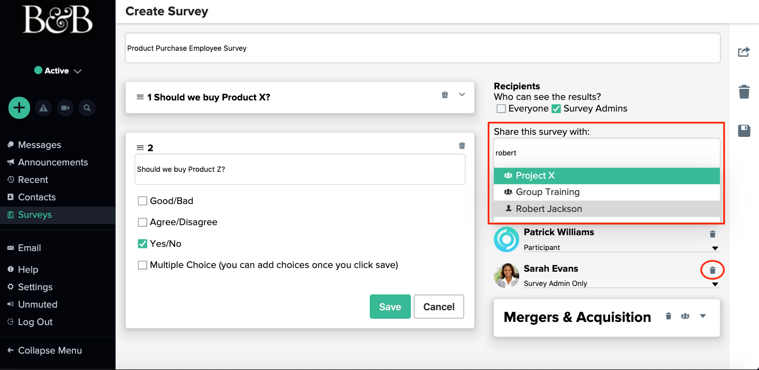Click the share survey arrow icon

pos(744,52)
